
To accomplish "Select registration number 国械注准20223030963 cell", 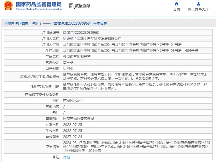I will [81, 33].
